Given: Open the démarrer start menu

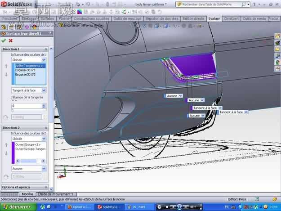Looking at the screenshot, I should point(18,207).
